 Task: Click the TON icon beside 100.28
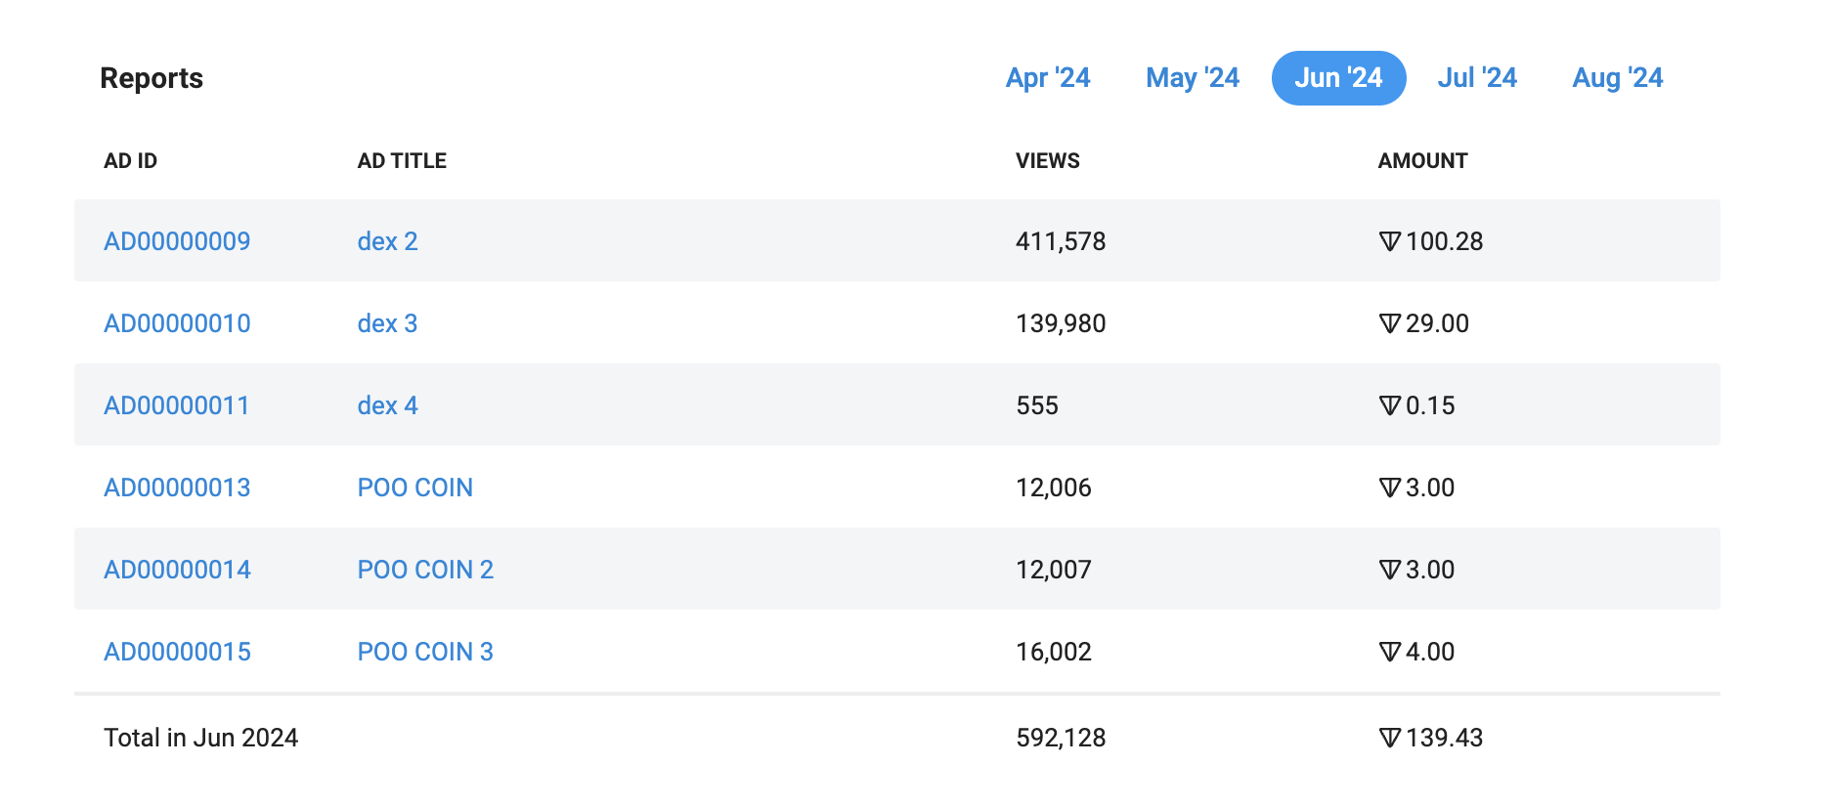point(1390,241)
